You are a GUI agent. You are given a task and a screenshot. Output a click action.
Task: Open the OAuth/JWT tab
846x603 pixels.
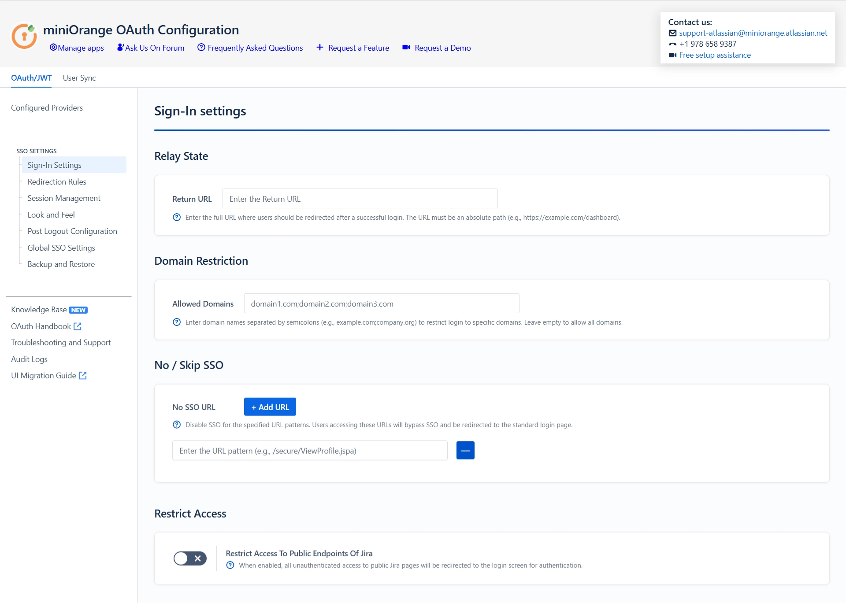[31, 78]
